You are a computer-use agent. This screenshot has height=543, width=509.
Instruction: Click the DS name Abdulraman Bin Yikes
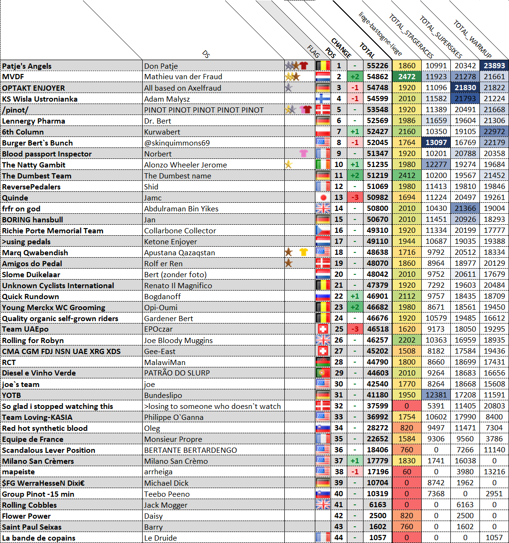(x=181, y=209)
